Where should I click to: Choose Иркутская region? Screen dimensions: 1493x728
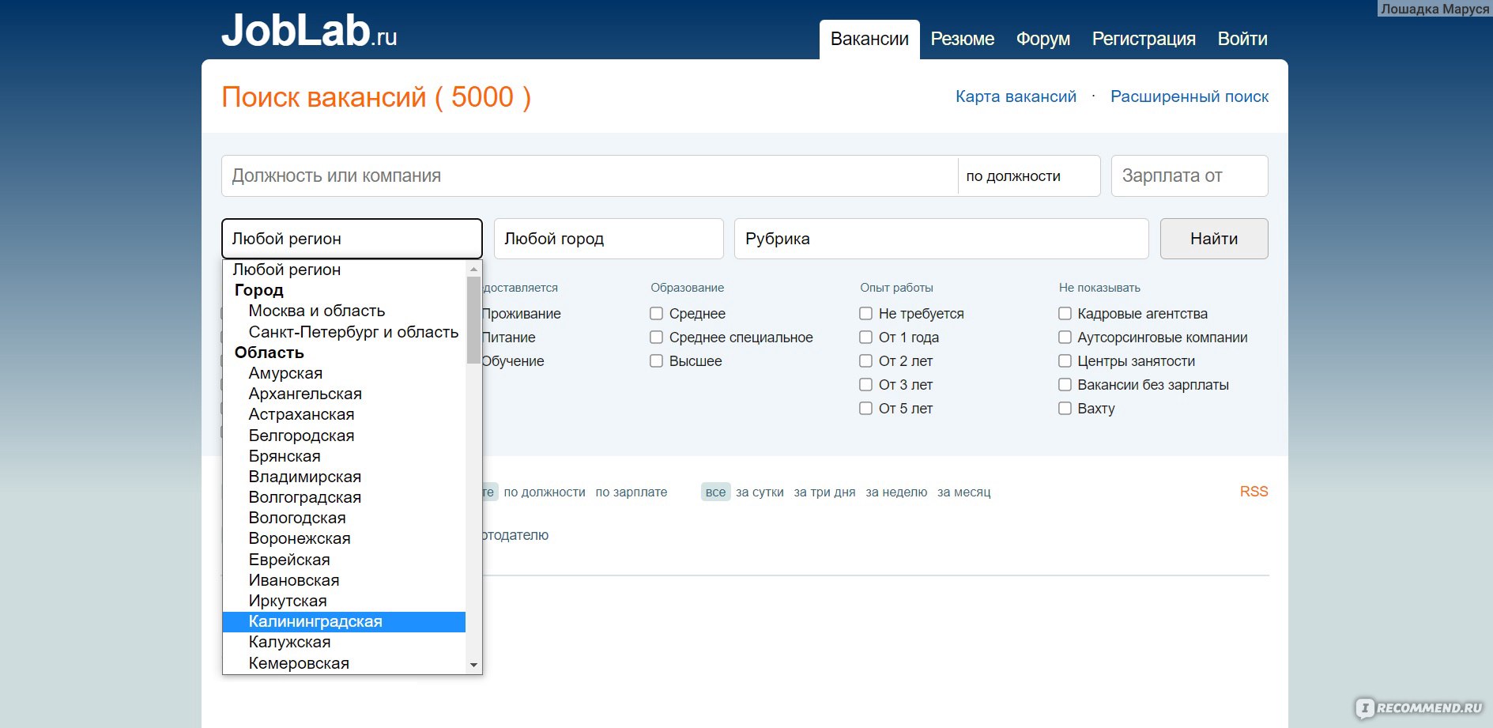coord(345,601)
